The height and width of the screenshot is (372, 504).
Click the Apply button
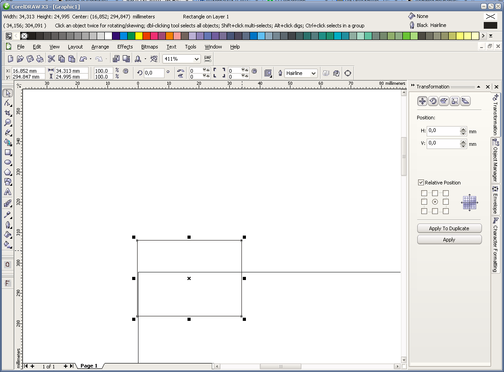(x=449, y=240)
